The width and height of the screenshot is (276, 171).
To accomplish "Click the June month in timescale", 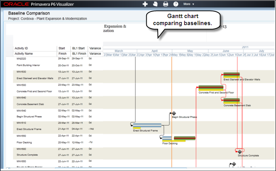I will pyautogui.click(x=226, y=51).
